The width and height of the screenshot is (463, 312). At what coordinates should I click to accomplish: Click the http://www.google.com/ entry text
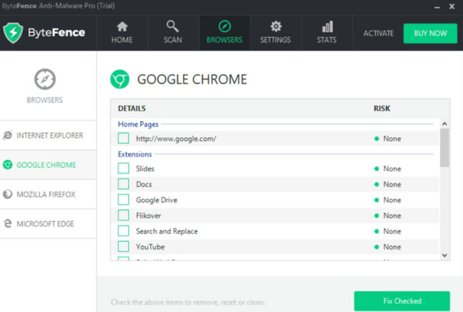[176, 139]
